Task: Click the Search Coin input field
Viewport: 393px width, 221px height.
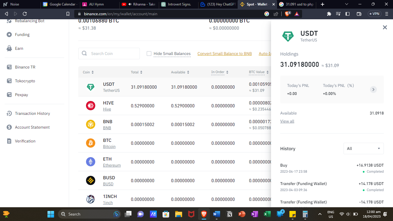Action: (x=109, y=54)
